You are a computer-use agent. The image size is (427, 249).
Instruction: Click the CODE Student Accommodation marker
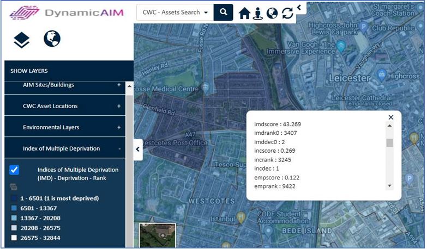[x=268, y=231]
